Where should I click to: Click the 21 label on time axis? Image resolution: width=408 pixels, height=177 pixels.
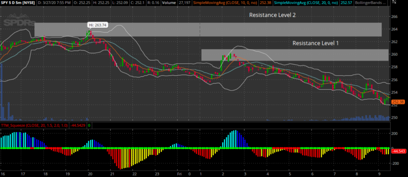click(x=112, y=174)
